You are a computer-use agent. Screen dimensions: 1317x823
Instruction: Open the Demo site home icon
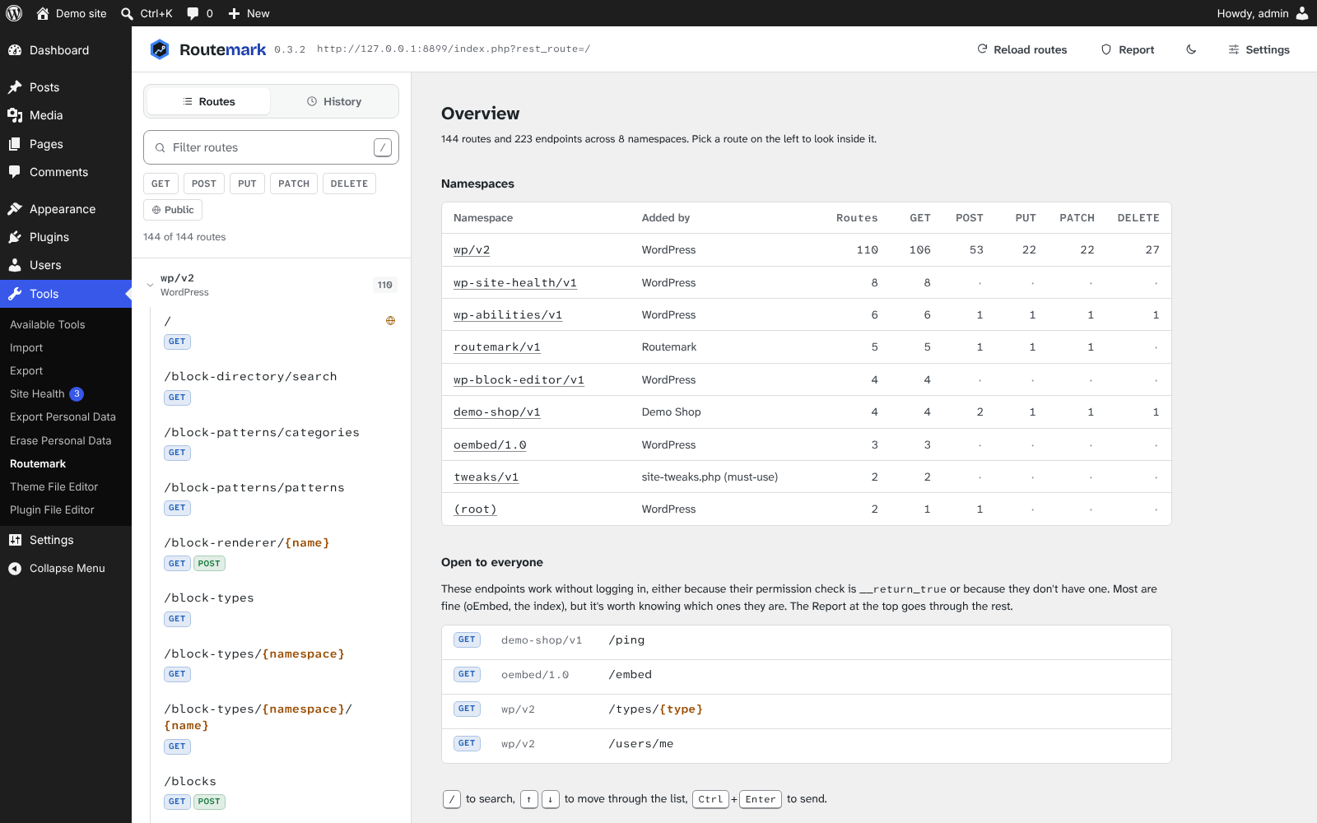43,13
